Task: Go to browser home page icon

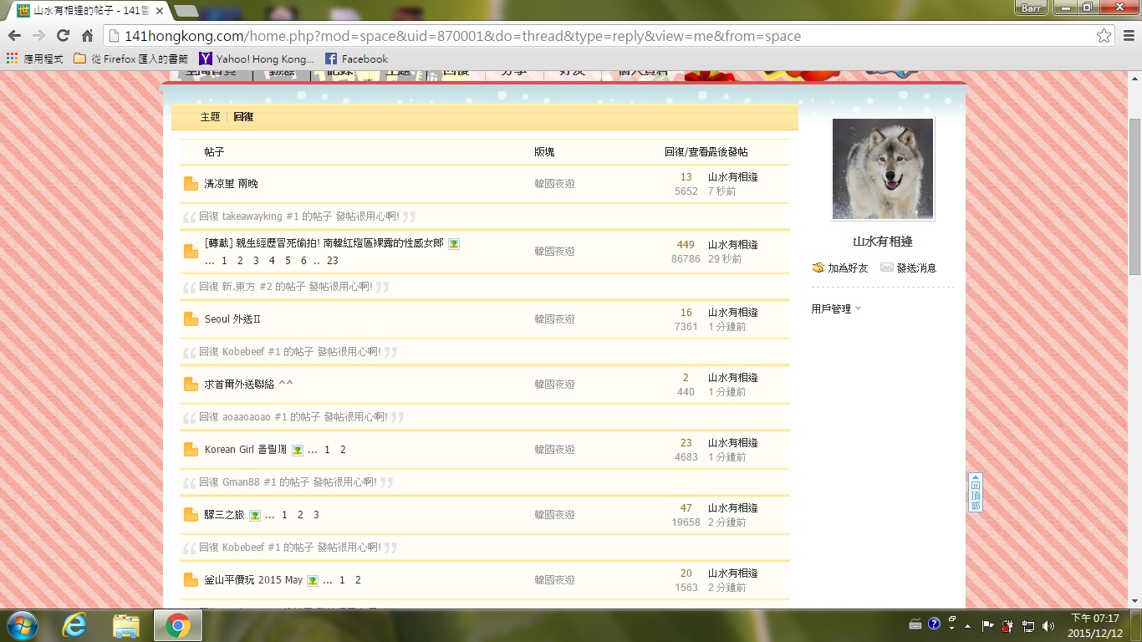Action: click(87, 36)
